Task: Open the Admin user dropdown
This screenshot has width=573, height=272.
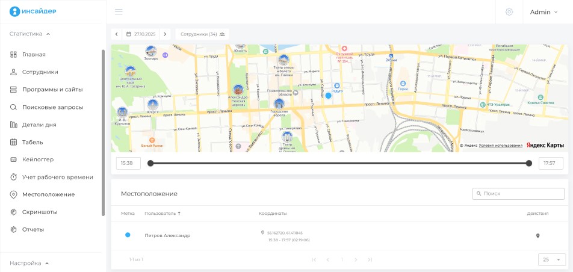Action: tap(544, 11)
